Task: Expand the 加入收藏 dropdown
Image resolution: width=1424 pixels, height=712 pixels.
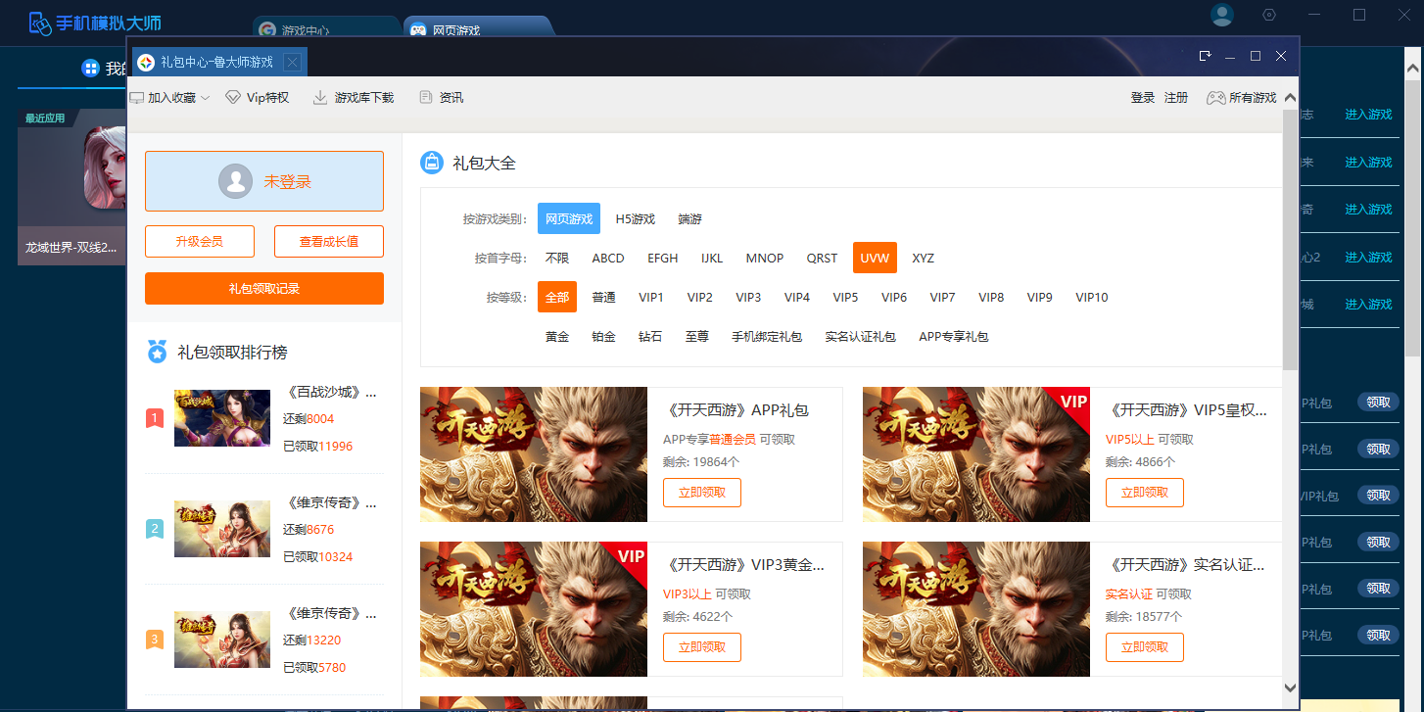Action: (x=205, y=98)
